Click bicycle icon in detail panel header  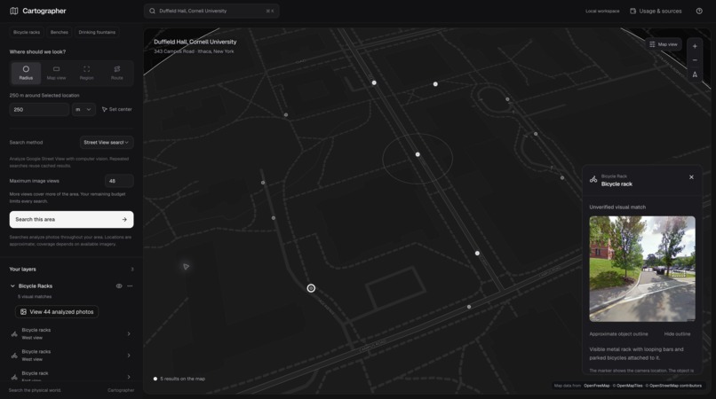click(593, 180)
